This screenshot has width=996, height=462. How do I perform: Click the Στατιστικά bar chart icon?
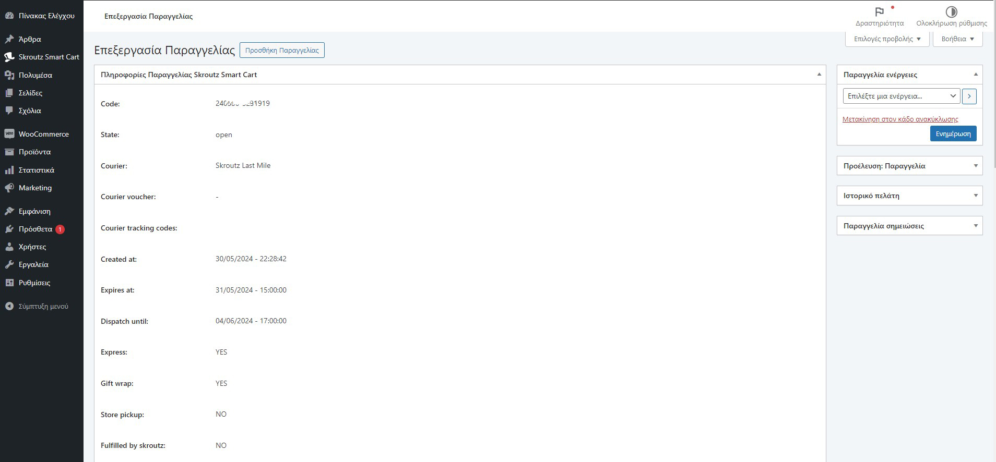[9, 170]
